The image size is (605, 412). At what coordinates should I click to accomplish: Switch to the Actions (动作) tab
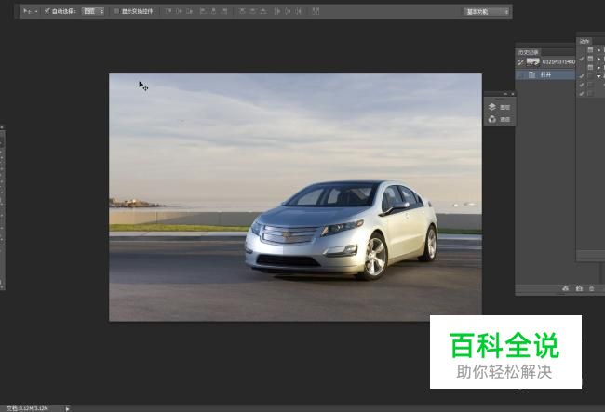coord(585,41)
